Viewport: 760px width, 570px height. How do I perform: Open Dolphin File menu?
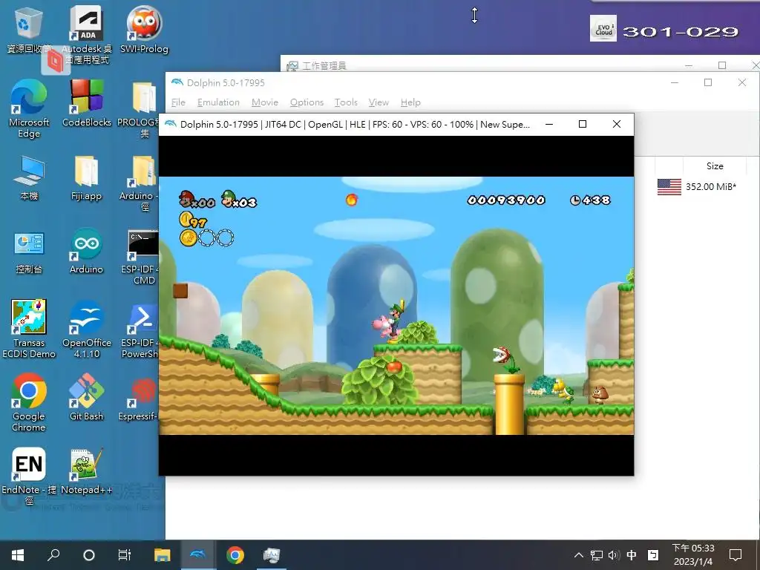pyautogui.click(x=178, y=102)
